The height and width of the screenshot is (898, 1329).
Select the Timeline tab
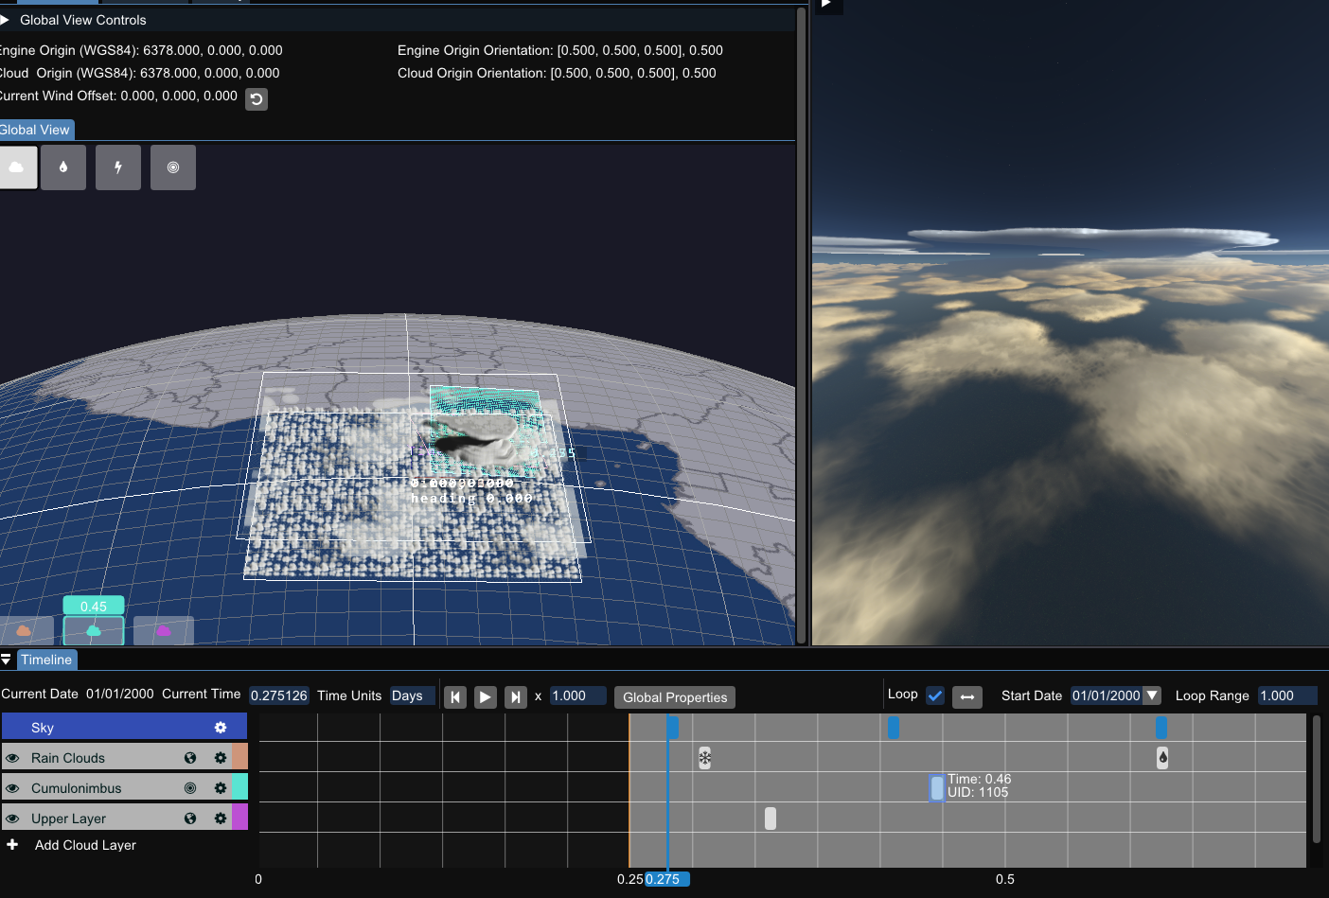(46, 660)
